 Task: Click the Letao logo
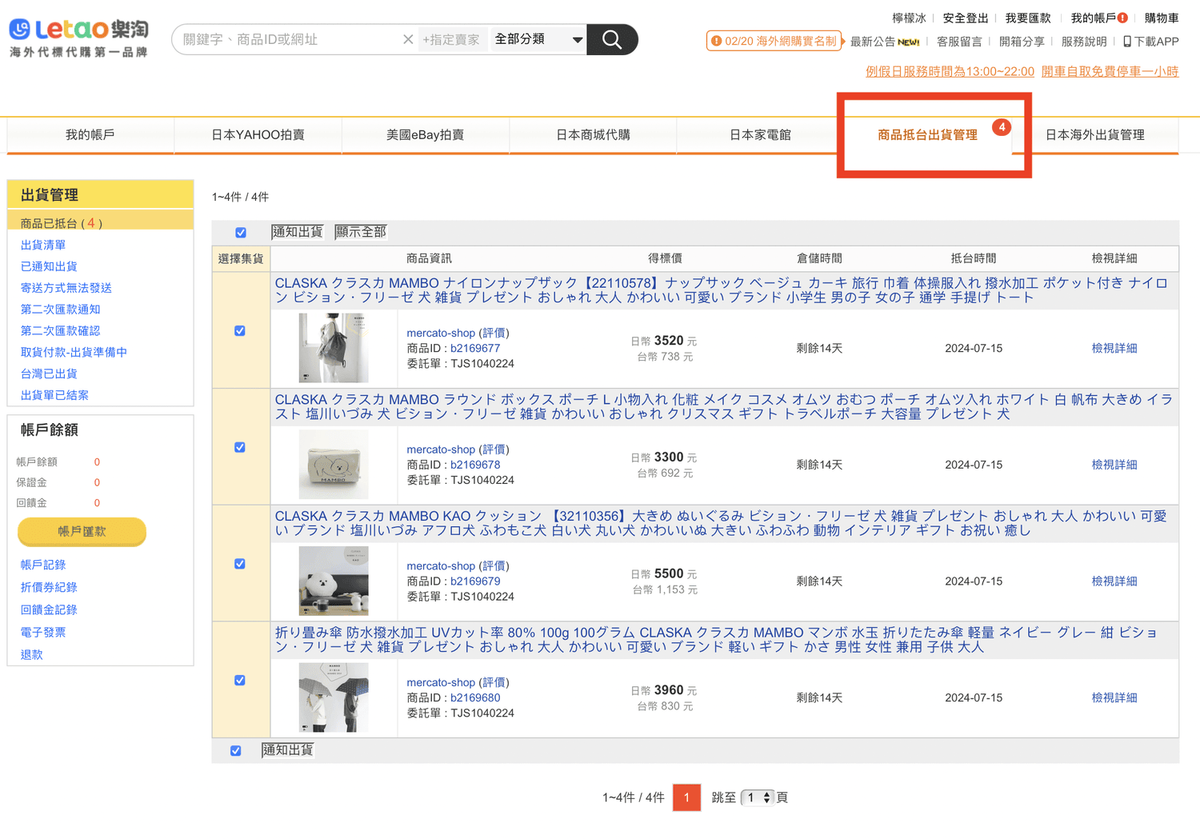tap(78, 38)
